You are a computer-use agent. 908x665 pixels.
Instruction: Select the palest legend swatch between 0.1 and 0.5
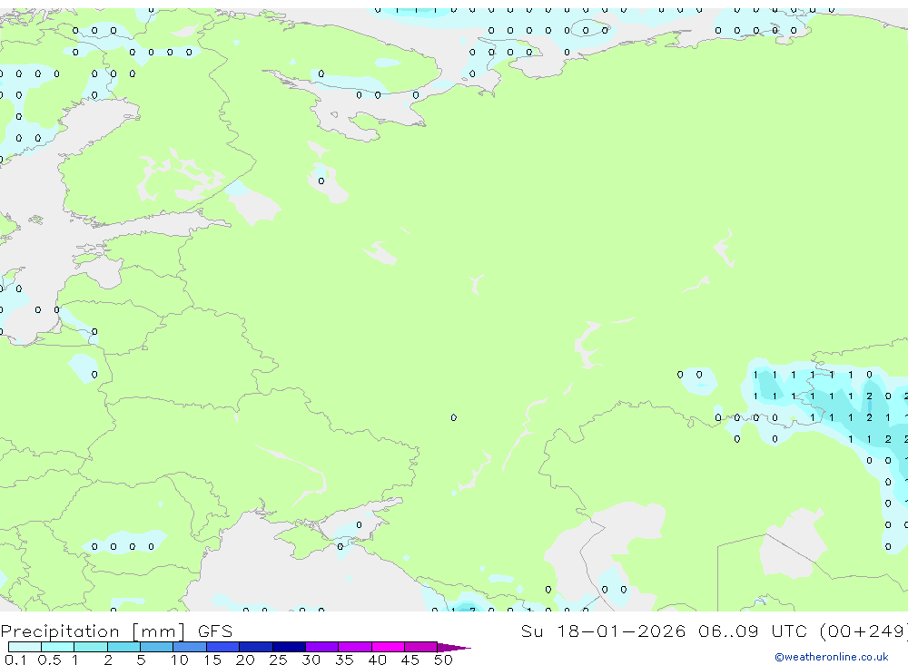tap(25, 647)
